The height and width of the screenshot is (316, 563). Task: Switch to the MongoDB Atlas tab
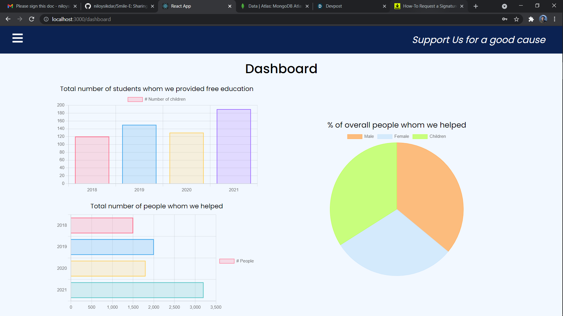coord(273,6)
